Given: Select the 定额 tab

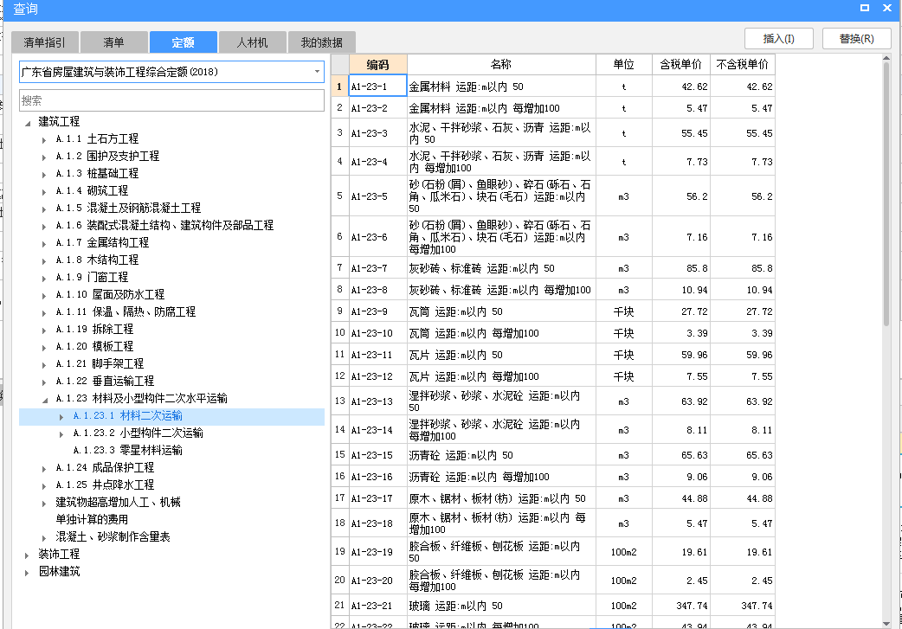Looking at the screenshot, I should [183, 42].
